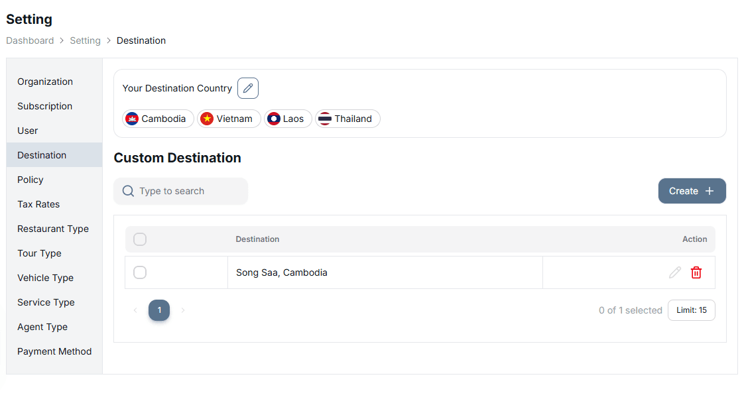Check the select-all checkbox in the table header
744x405 pixels.
pos(140,239)
